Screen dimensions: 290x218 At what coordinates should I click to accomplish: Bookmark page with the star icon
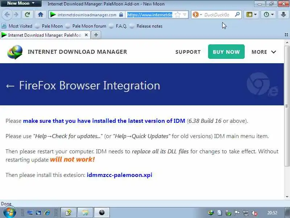point(177,15)
